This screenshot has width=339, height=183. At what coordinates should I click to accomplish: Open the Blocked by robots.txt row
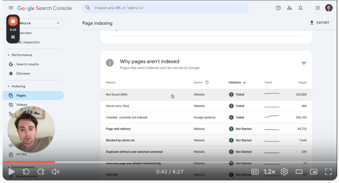click(206, 140)
